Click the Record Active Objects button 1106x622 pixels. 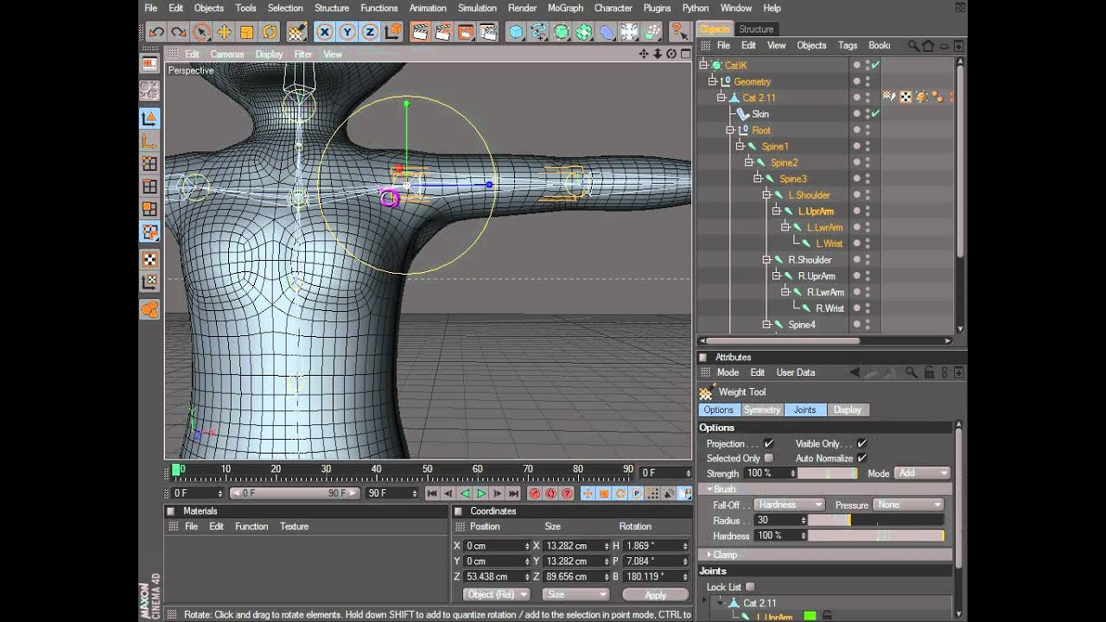point(535,493)
